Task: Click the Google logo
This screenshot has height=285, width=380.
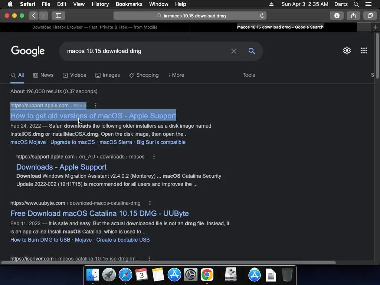Action: point(27,51)
